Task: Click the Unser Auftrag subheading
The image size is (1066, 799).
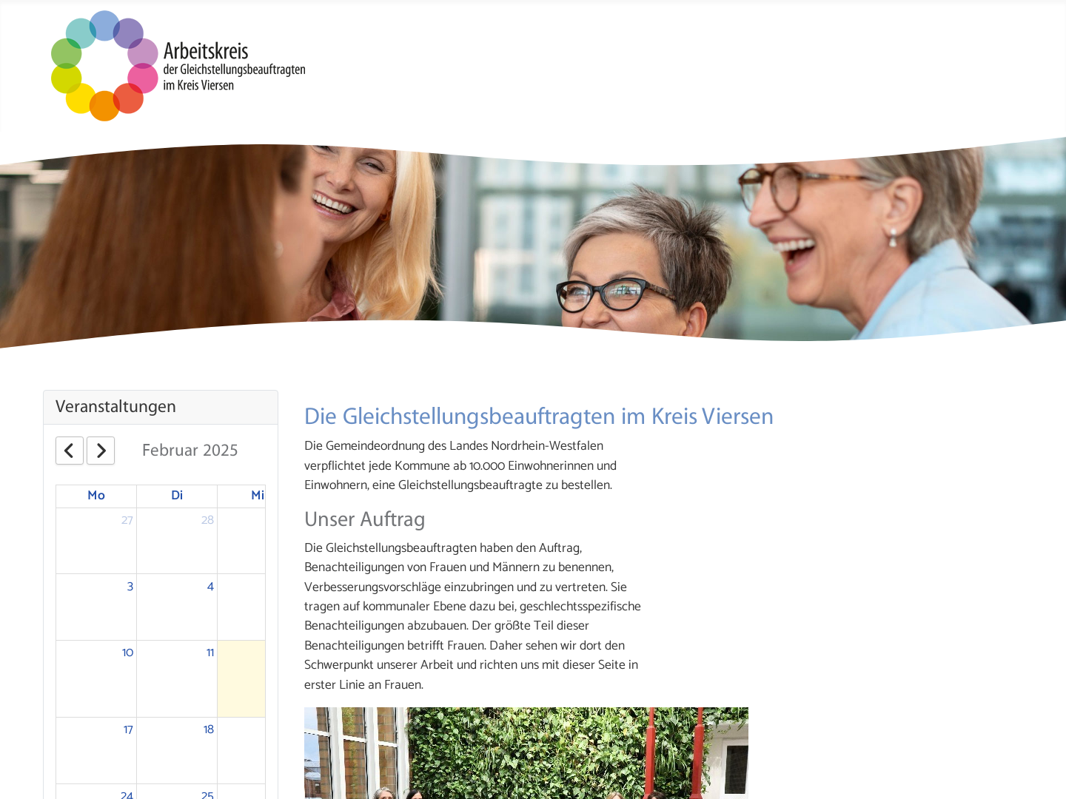Action: tap(365, 519)
